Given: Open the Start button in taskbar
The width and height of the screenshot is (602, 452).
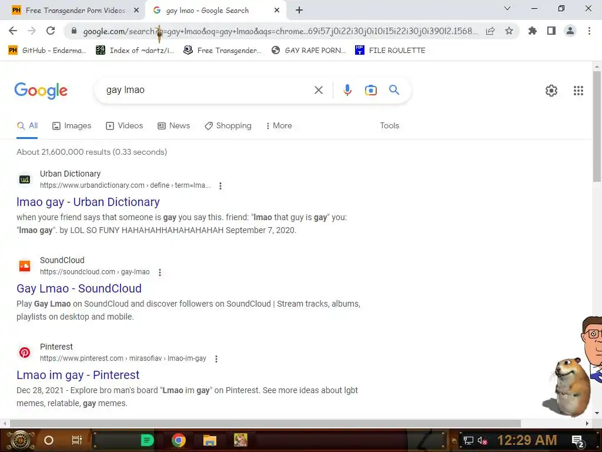Looking at the screenshot, I should pos(20,440).
